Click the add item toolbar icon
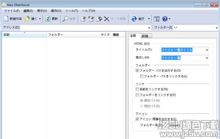Image resolution: width=220 pixels, height=139 pixels. click(x=83, y=19)
